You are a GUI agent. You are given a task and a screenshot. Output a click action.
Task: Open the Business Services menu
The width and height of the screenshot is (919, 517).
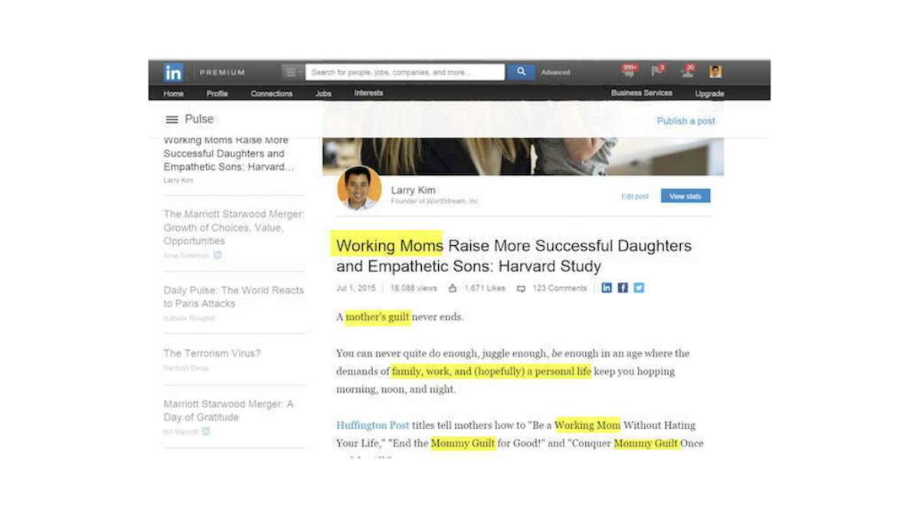coord(642,93)
